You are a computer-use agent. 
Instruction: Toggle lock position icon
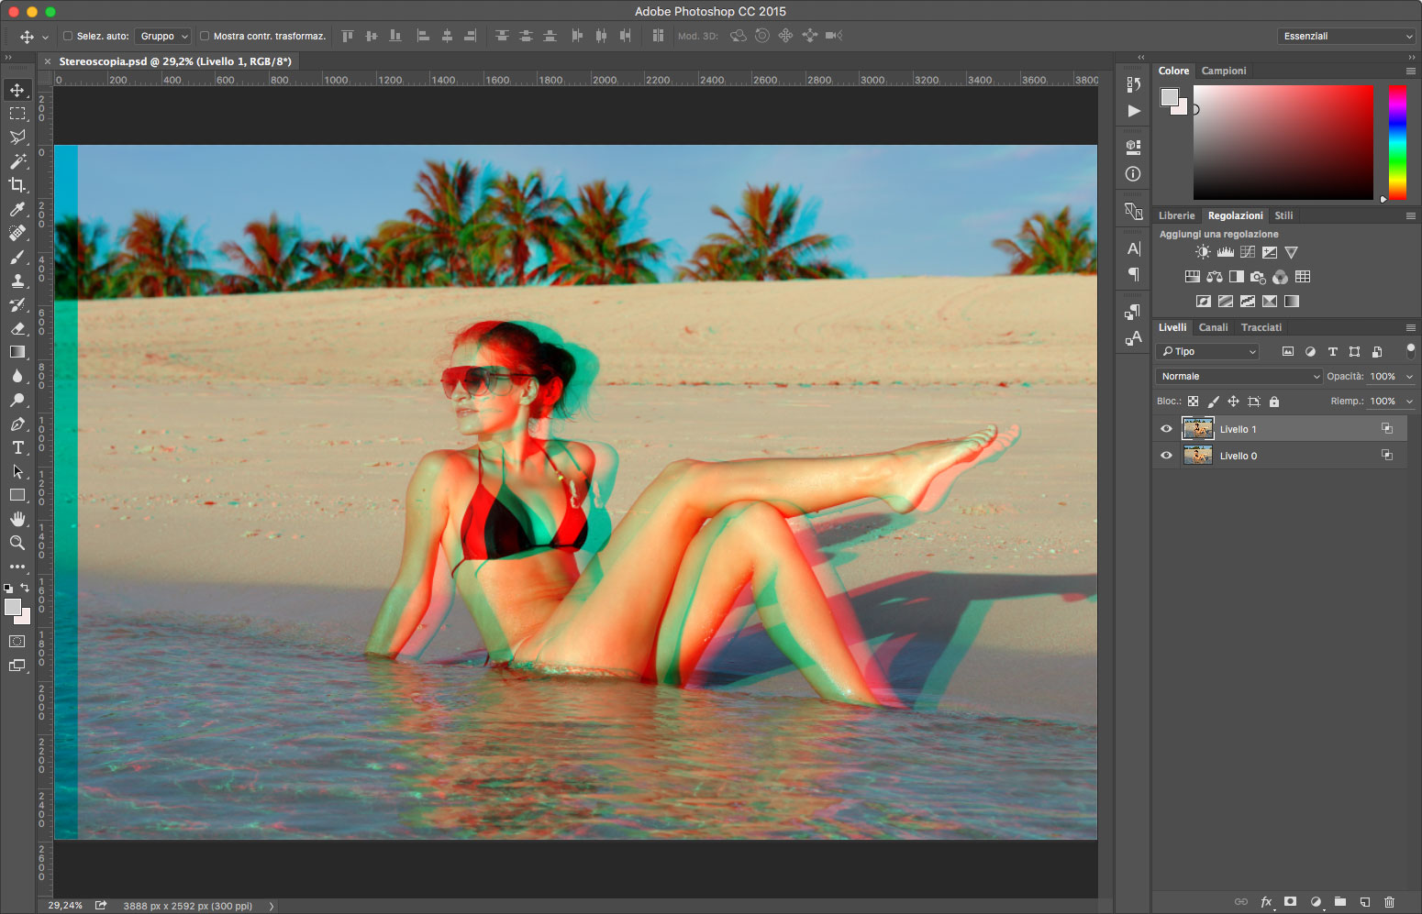[x=1233, y=402]
